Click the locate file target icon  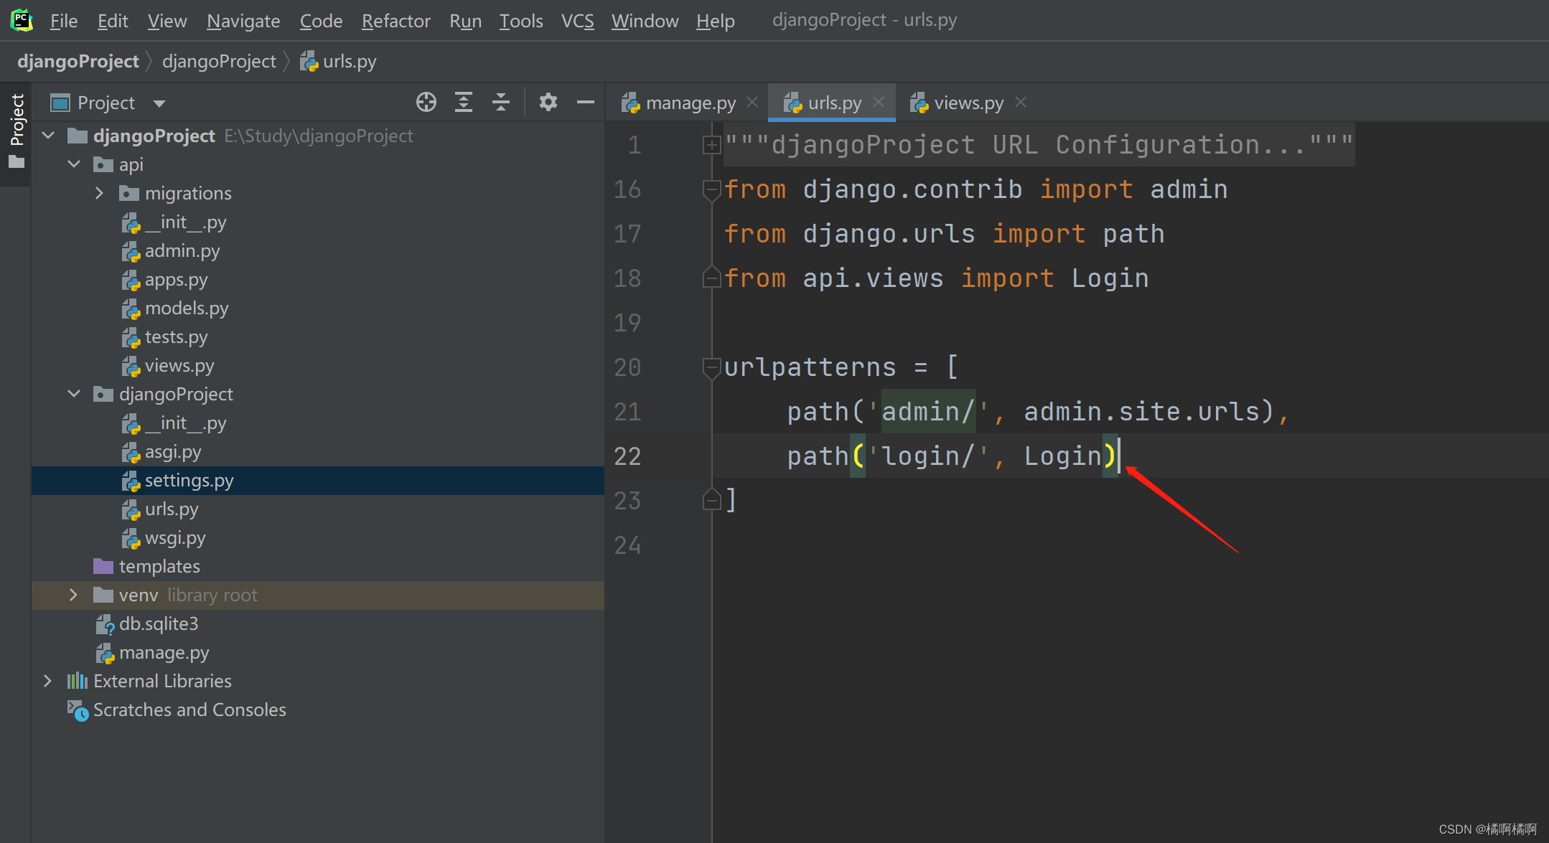click(426, 103)
